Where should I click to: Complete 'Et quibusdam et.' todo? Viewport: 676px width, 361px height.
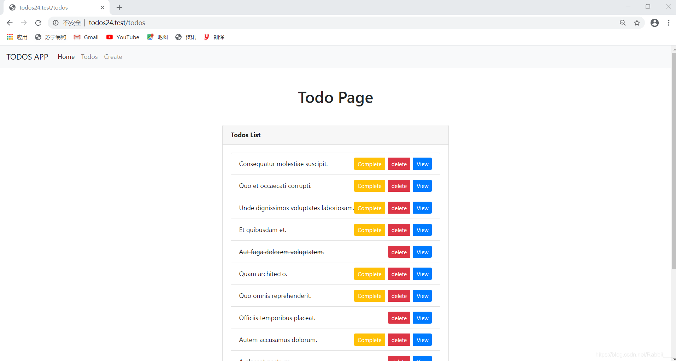pyautogui.click(x=369, y=230)
